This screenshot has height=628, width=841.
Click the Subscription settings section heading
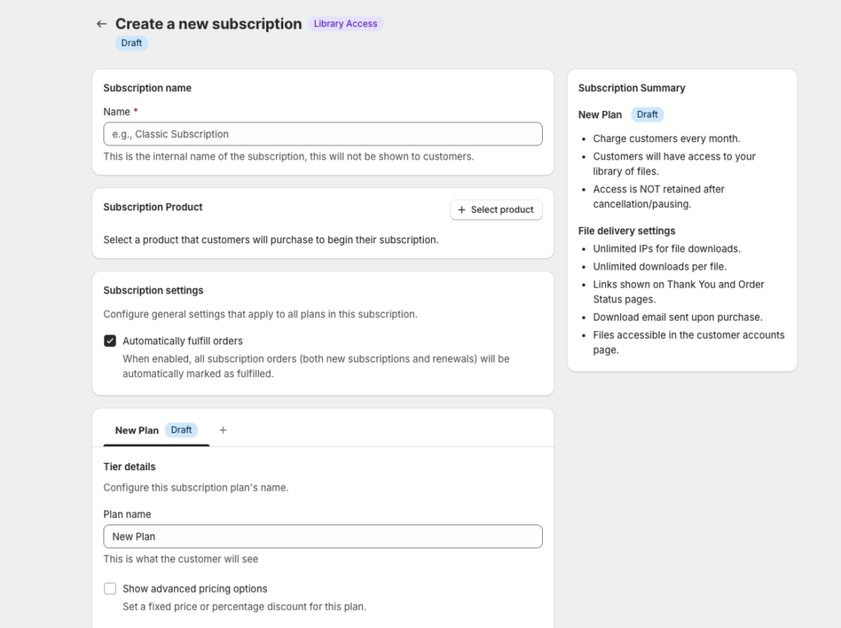[154, 290]
